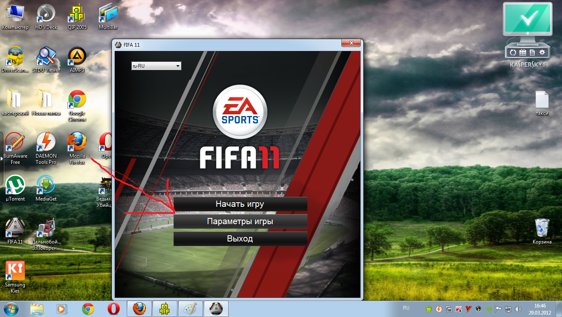Viewport: 562px width, 317px height.
Task: Open the network tray icon
Action: [x=508, y=309]
